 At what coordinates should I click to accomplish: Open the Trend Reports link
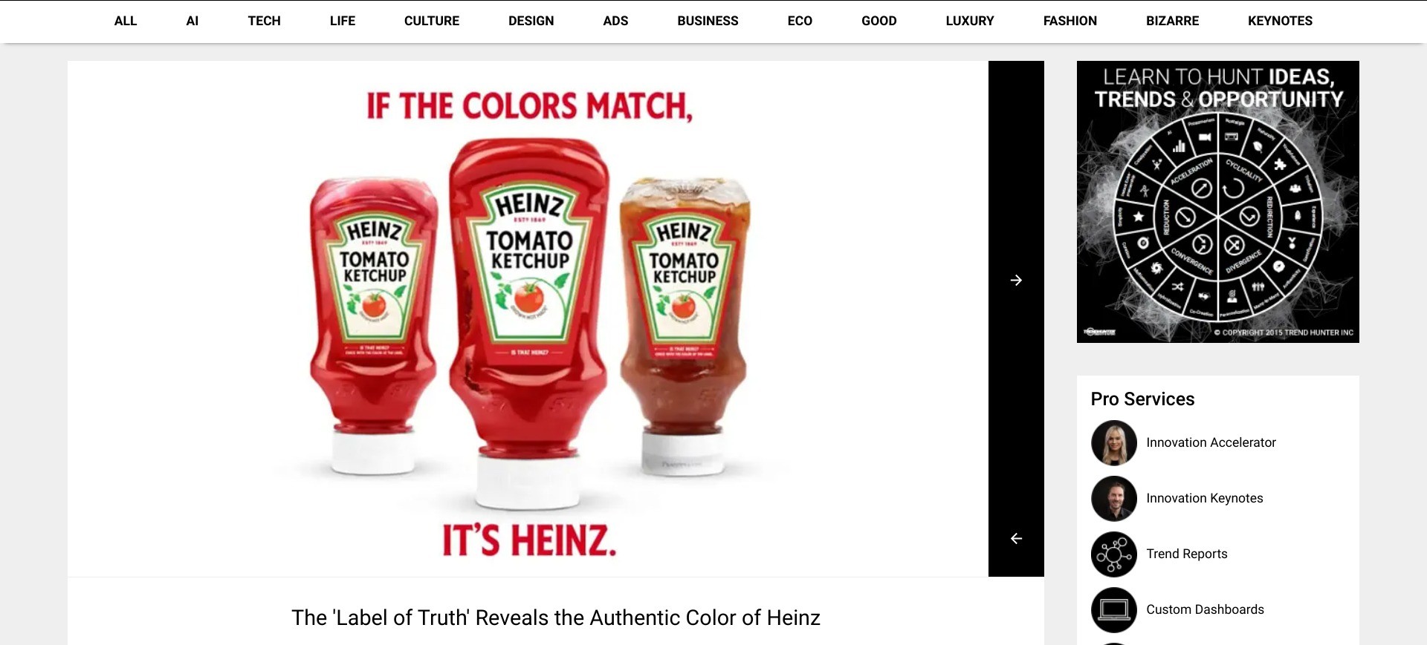click(x=1186, y=554)
